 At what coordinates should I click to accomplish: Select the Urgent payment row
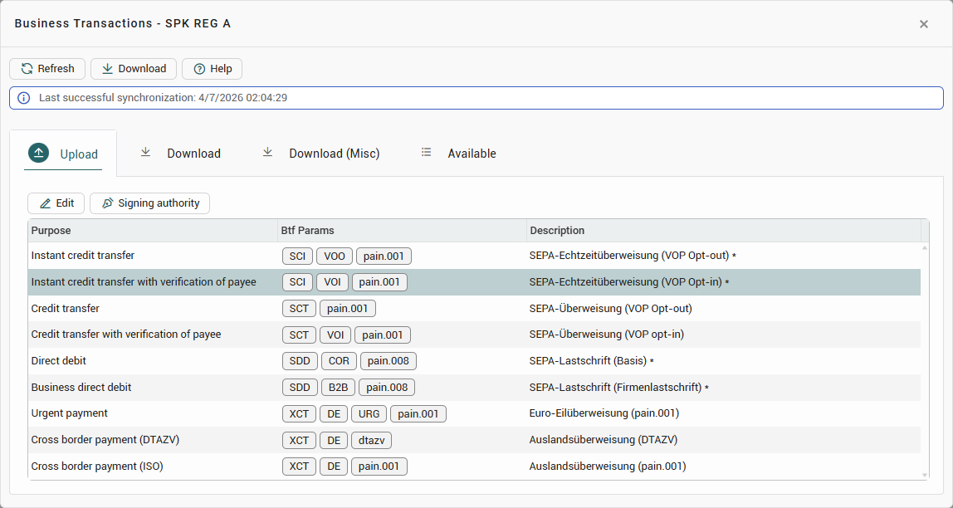pyautogui.click(x=70, y=413)
